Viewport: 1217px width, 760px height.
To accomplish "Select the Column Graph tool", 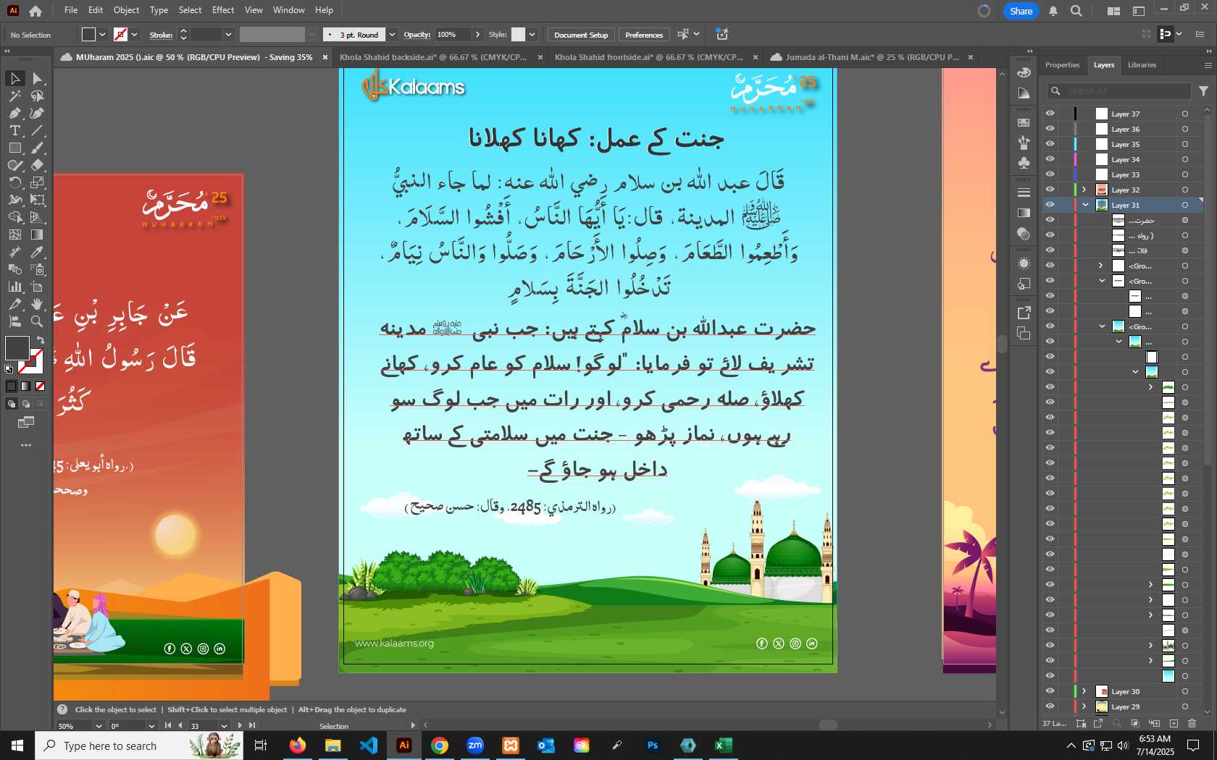I will (x=14, y=287).
